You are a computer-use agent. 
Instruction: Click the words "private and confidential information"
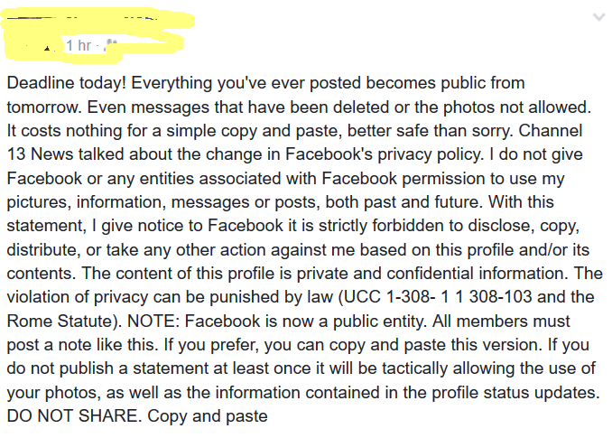[432, 274]
